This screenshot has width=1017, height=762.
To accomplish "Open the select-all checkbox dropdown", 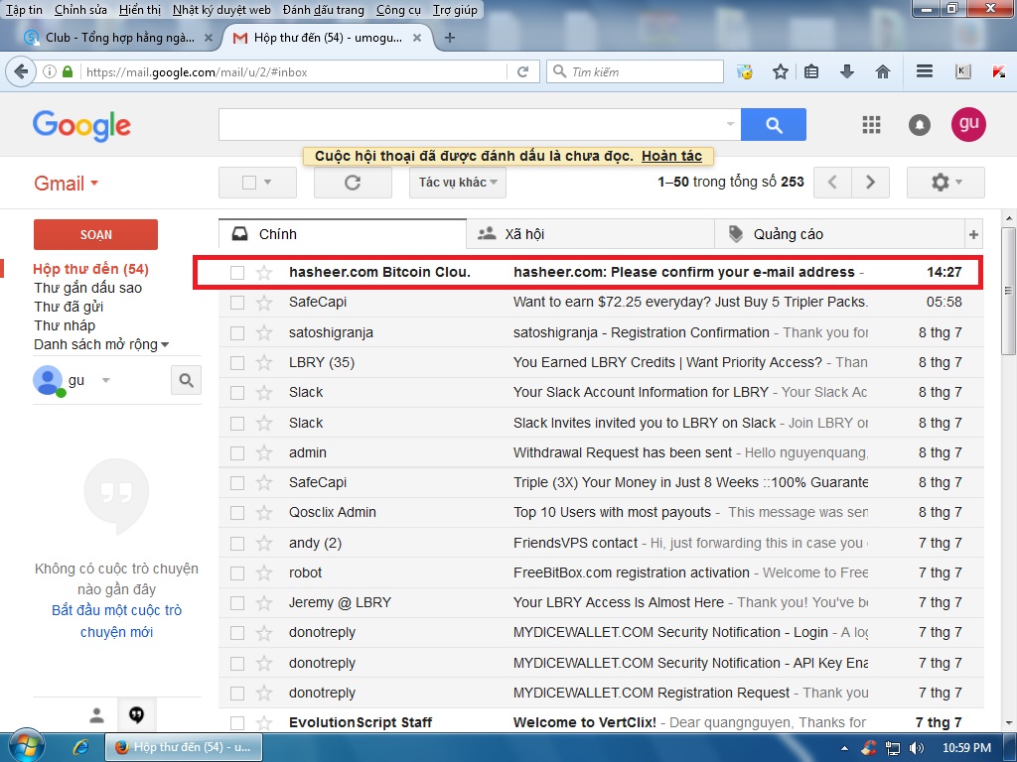I will click(x=268, y=183).
